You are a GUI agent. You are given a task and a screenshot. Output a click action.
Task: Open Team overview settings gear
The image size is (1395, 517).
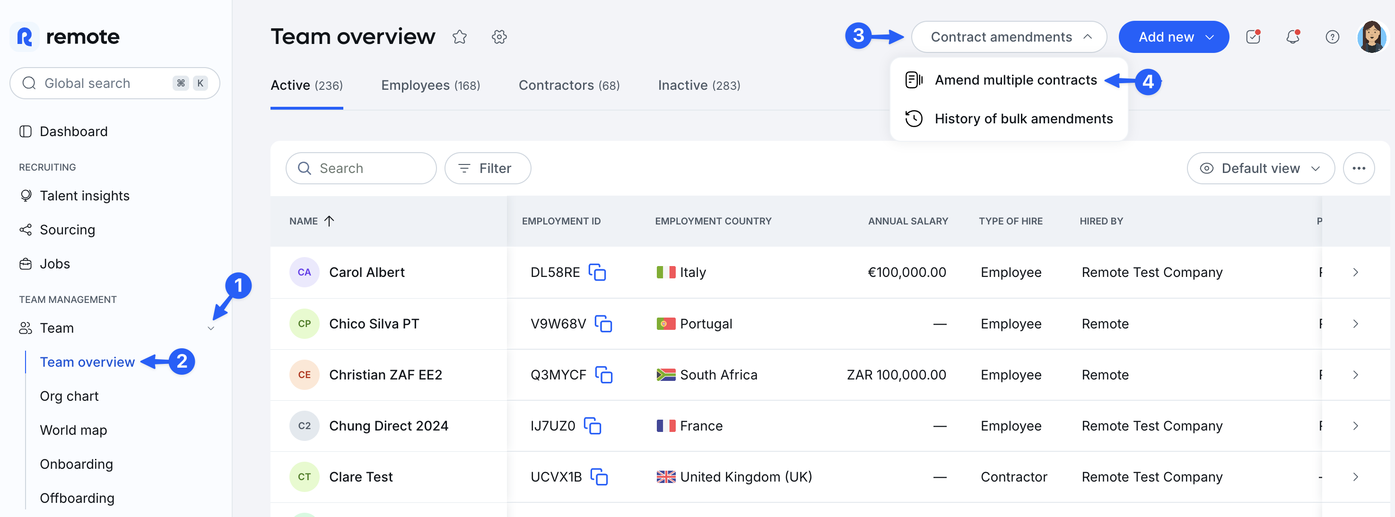499,37
